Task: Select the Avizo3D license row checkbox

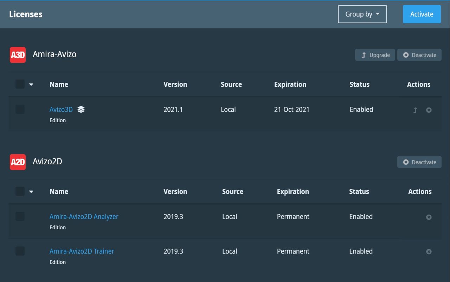Action: click(20, 109)
